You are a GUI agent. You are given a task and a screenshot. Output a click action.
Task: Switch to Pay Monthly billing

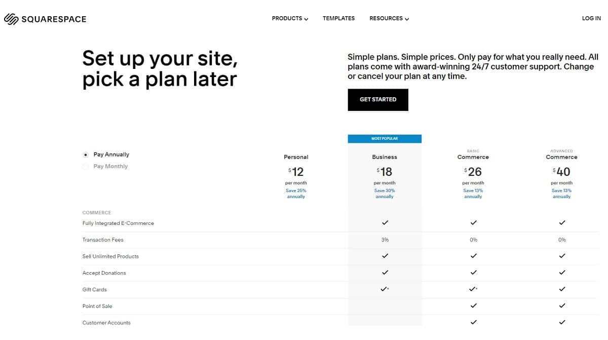click(x=86, y=166)
